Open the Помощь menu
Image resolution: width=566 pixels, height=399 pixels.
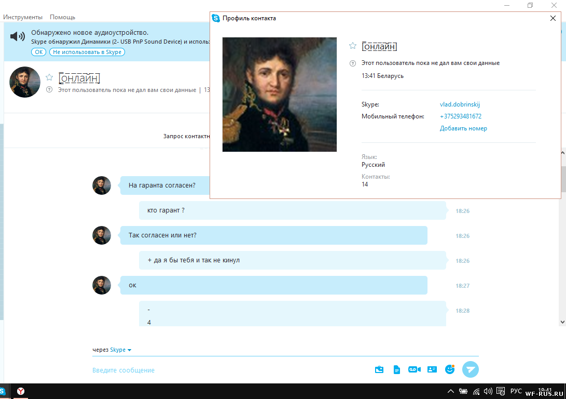click(x=62, y=17)
